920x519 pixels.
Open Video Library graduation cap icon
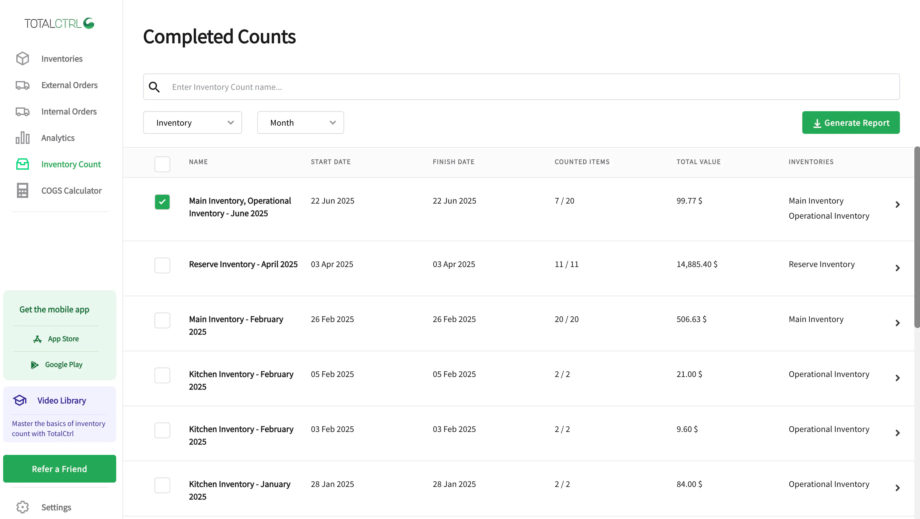click(x=20, y=400)
